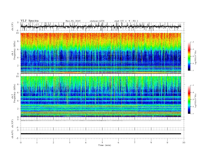Click the time axis tick label '5'
The height and width of the screenshot is (160, 207).
pyautogui.click(x=102, y=142)
